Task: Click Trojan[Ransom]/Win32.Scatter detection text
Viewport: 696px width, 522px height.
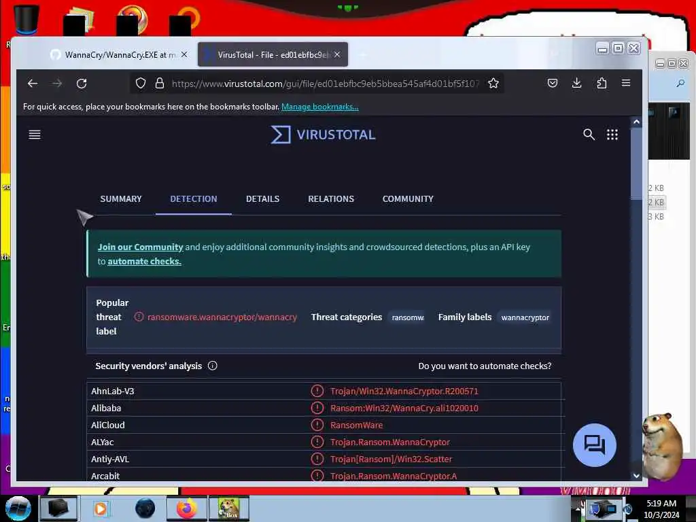Action: pyautogui.click(x=391, y=459)
